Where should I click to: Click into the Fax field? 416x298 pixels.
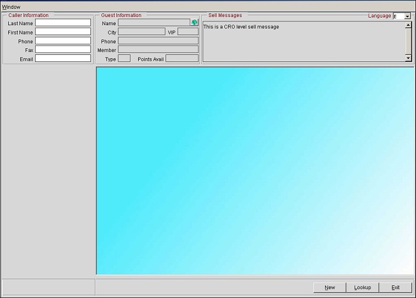click(63, 49)
